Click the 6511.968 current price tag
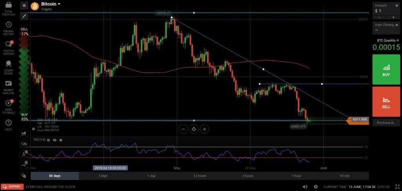This screenshot has height=191, width=402. click(x=358, y=120)
